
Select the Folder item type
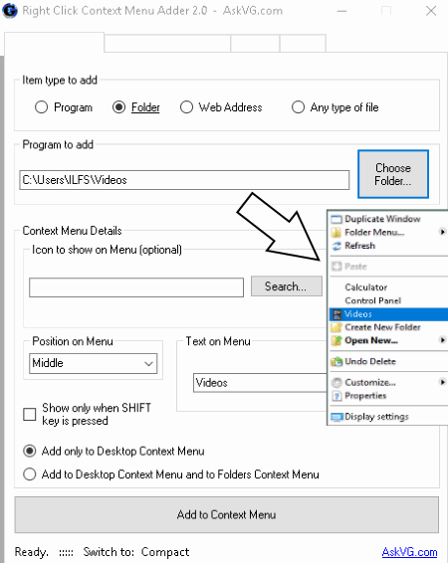pyautogui.click(x=118, y=107)
